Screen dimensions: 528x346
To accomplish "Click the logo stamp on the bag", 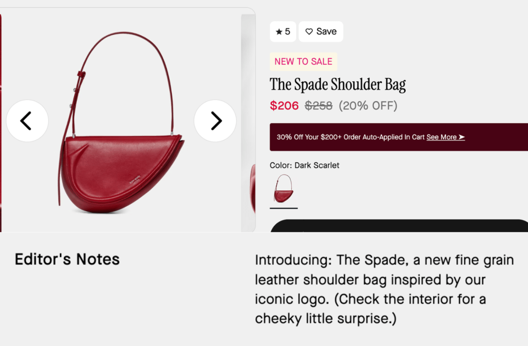I will tap(135, 181).
